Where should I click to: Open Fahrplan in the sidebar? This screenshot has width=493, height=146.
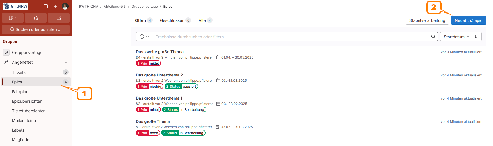36,92
